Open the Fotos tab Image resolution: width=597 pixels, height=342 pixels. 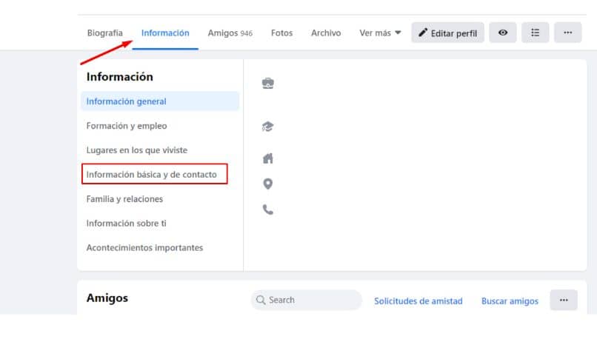pyautogui.click(x=281, y=33)
